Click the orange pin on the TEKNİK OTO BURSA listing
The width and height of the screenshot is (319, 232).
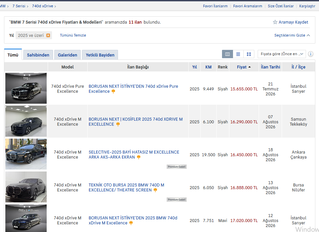[x=155, y=190]
